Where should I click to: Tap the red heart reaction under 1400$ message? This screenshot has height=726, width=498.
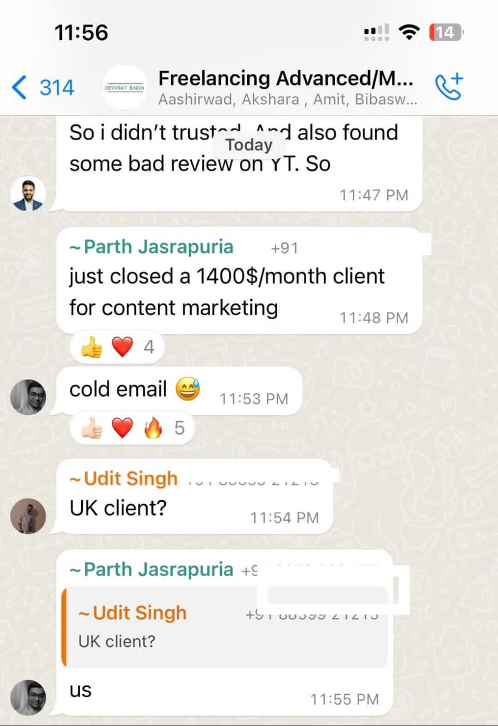122,346
